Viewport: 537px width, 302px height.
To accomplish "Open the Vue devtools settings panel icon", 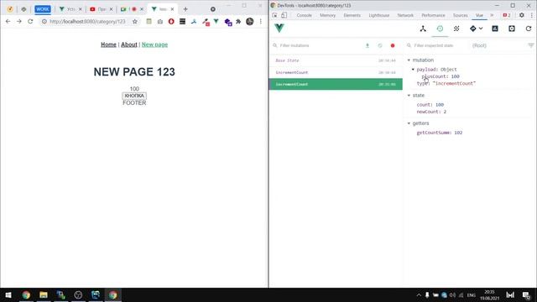I will pyautogui.click(x=512, y=29).
